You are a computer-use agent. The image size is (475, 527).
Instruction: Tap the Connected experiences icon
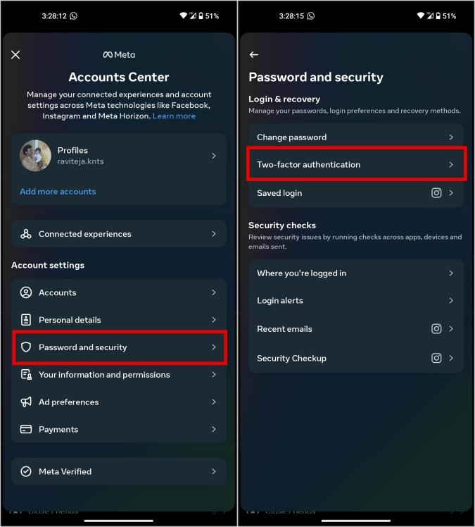pos(26,234)
